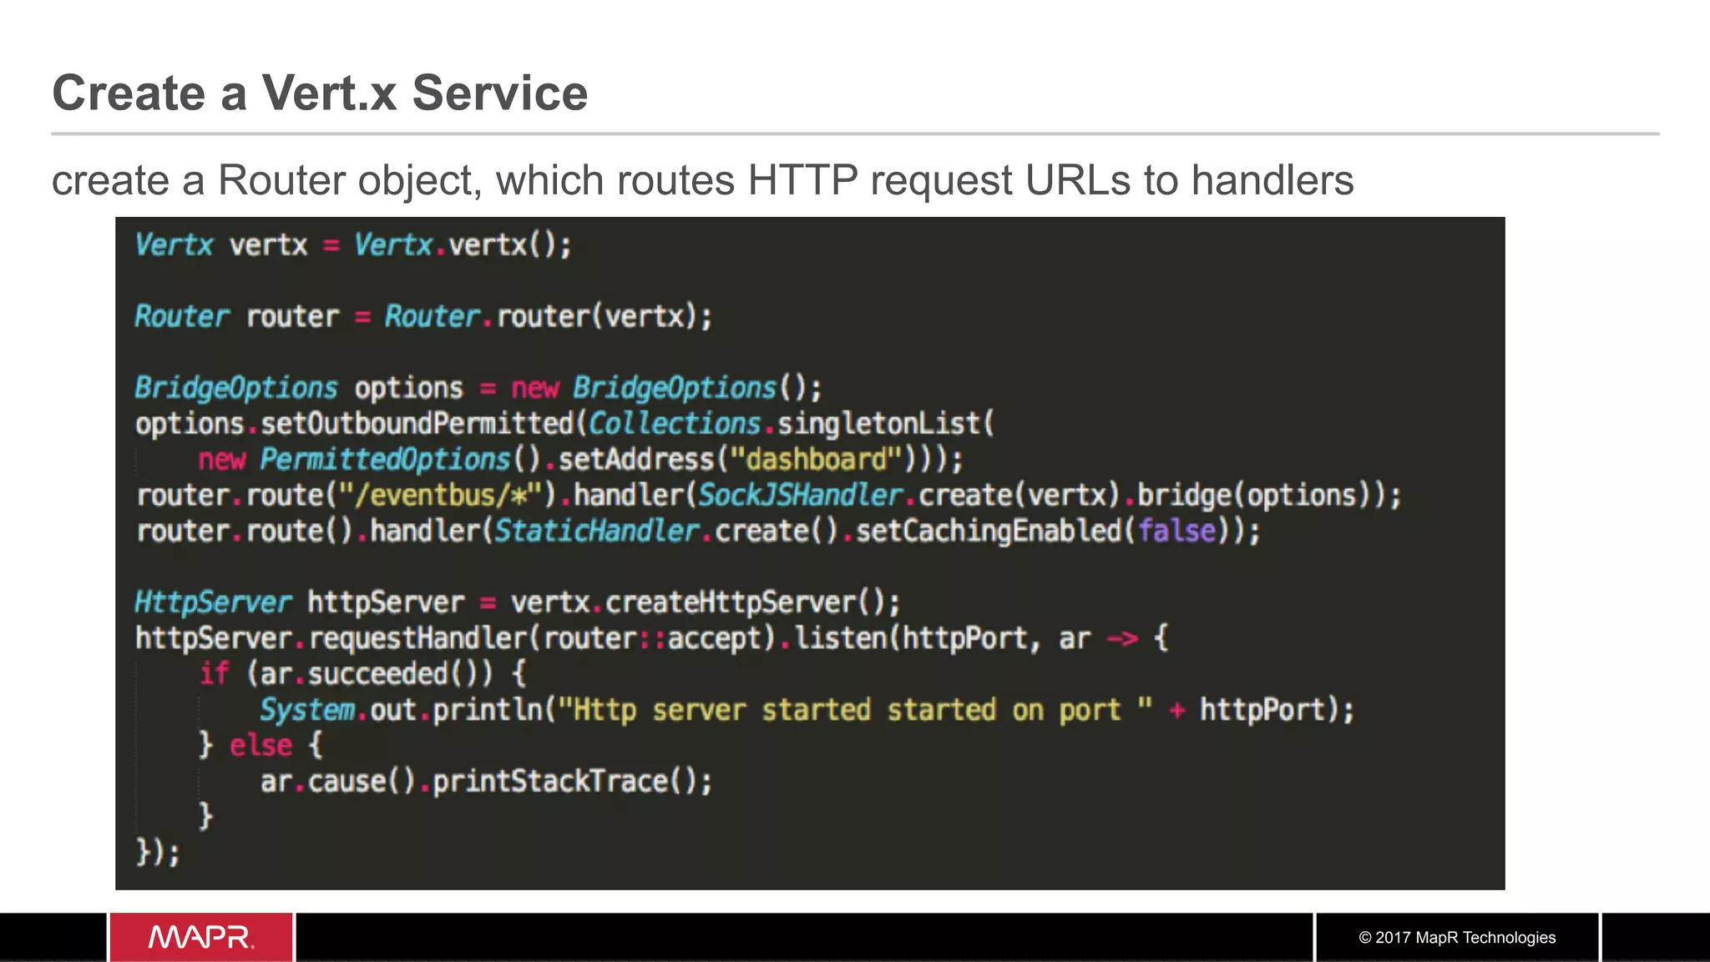
Task: Click the slide title "Create a Vert.x Service"
Action: click(x=320, y=92)
